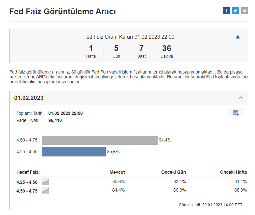Click the Fed Faiz Görüntüleme Aracı title
255x215 pixels.
coord(63,11)
